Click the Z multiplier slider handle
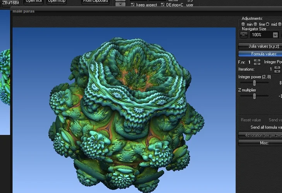The width and height of the screenshot is (282, 193). click(255, 96)
